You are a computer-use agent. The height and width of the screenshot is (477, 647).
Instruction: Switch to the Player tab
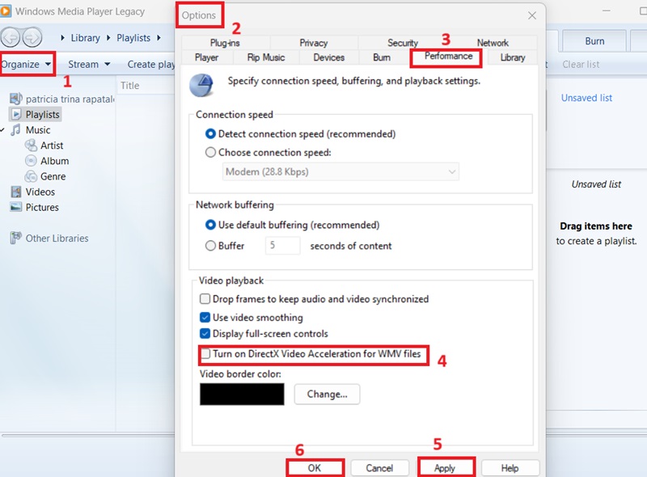click(x=206, y=57)
